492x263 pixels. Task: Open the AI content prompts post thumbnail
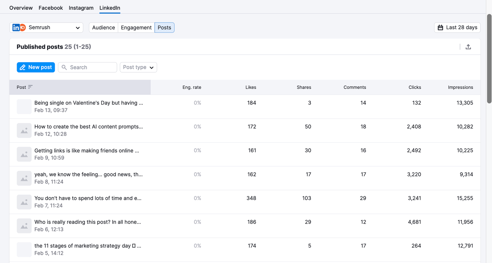click(x=24, y=130)
